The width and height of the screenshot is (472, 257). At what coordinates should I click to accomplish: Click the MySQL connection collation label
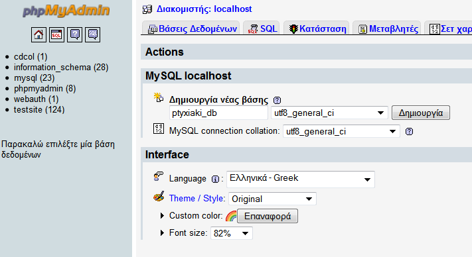pos(224,131)
